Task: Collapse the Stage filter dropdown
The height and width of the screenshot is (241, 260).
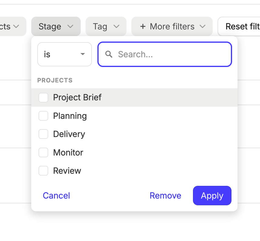Action: 56,26
